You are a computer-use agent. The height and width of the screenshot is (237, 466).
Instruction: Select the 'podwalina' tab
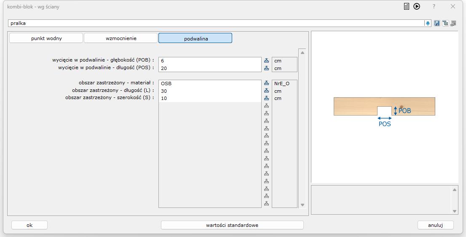196,38
